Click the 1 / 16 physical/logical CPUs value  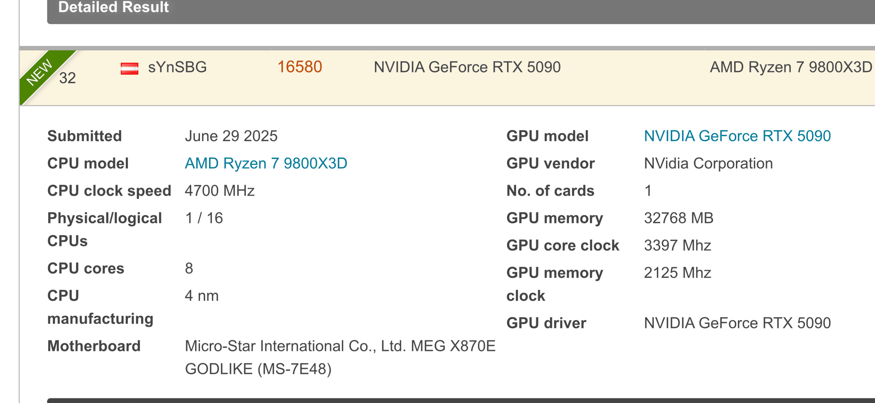[203, 218]
